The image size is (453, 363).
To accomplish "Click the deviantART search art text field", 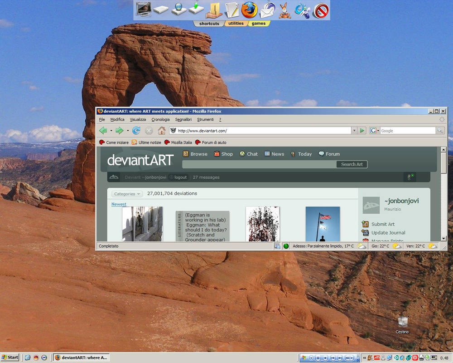I will coord(259,164).
